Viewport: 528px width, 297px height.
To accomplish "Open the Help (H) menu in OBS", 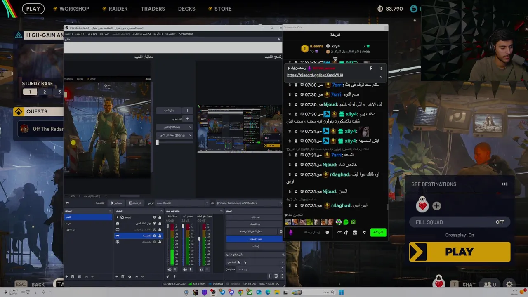I will click(x=171, y=34).
